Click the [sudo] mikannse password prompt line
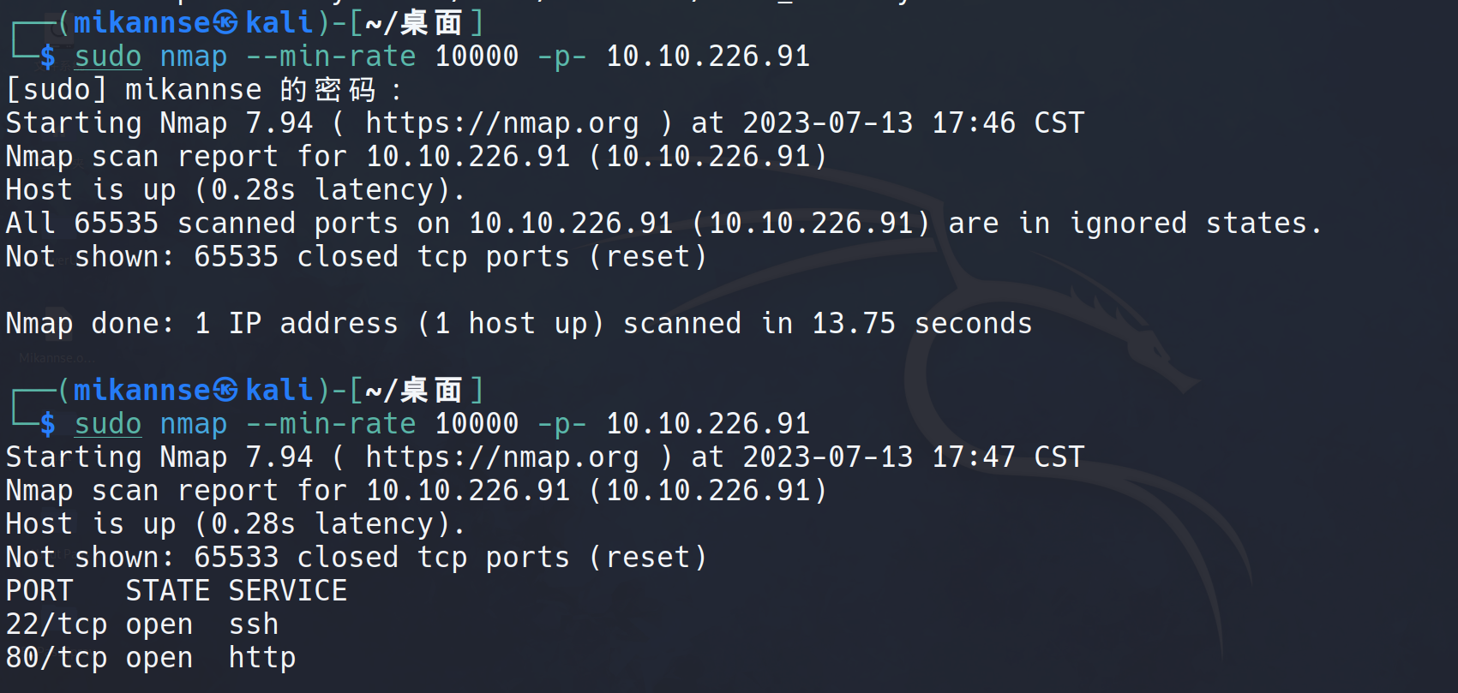The image size is (1458, 693). [203, 90]
